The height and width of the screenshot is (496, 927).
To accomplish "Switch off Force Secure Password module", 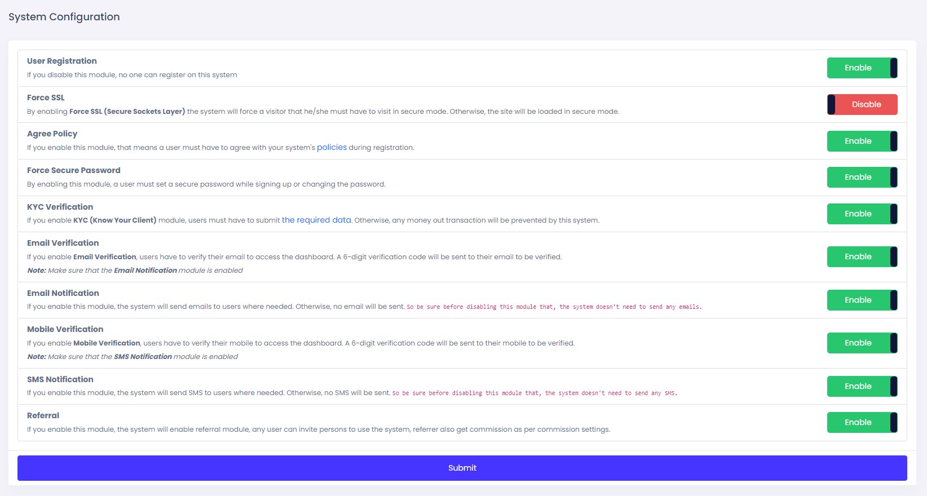I will (x=862, y=178).
